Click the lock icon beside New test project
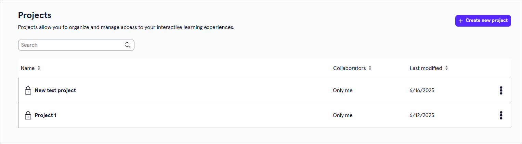Viewport: 522px width, 144px height. point(28,90)
